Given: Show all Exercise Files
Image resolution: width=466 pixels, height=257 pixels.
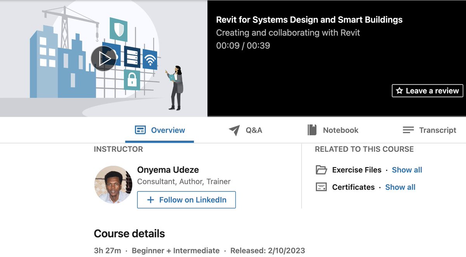Looking at the screenshot, I should click(x=407, y=170).
